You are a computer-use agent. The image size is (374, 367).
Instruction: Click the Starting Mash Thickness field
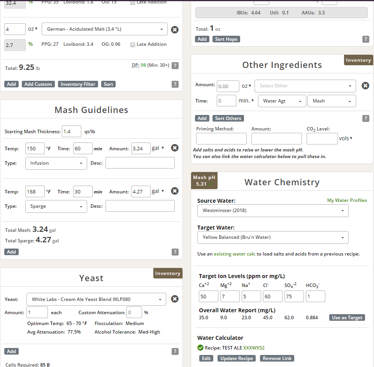[x=71, y=132]
